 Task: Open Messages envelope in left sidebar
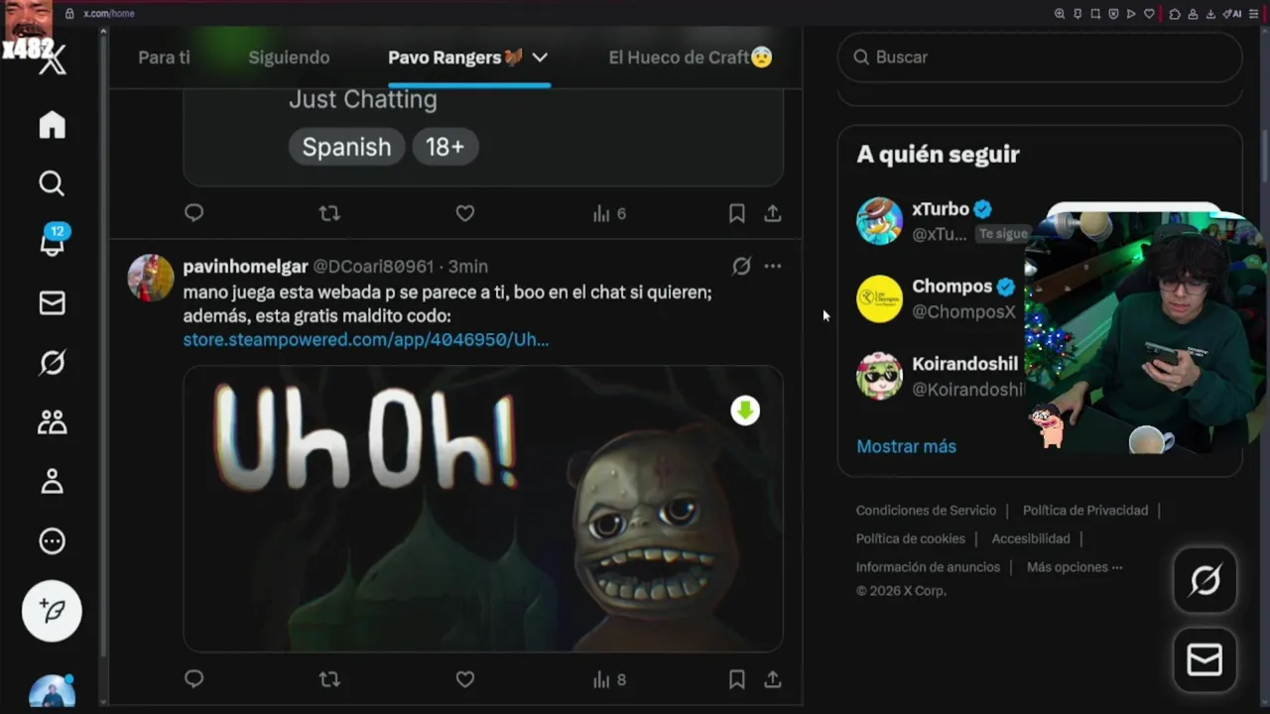(x=52, y=303)
